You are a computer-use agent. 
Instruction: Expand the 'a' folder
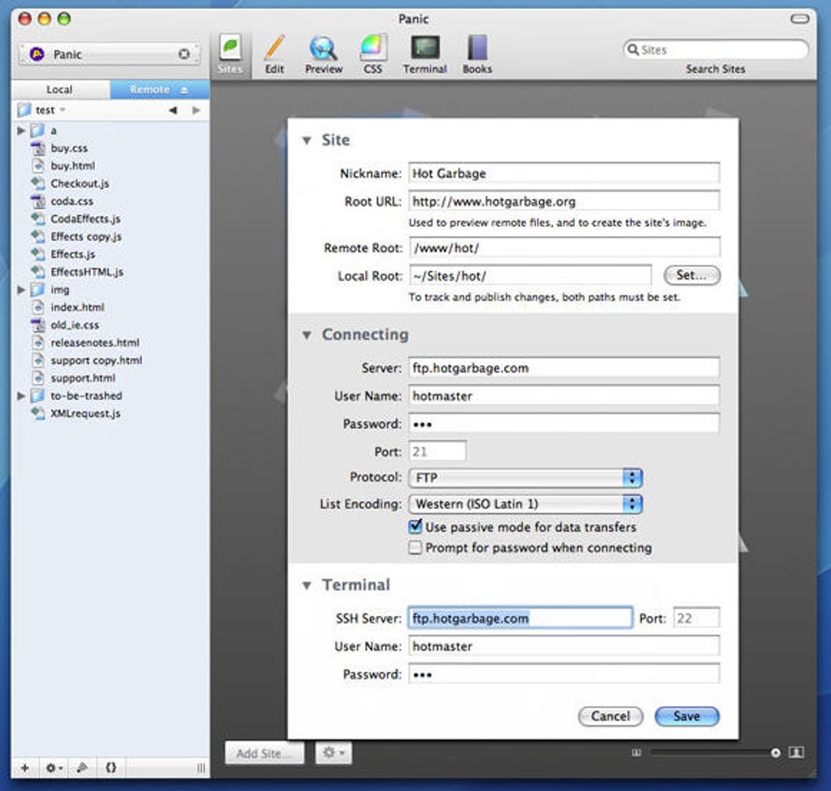[21, 130]
